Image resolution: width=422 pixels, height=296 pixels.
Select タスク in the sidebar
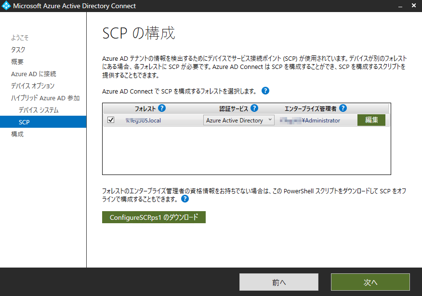coord(18,50)
